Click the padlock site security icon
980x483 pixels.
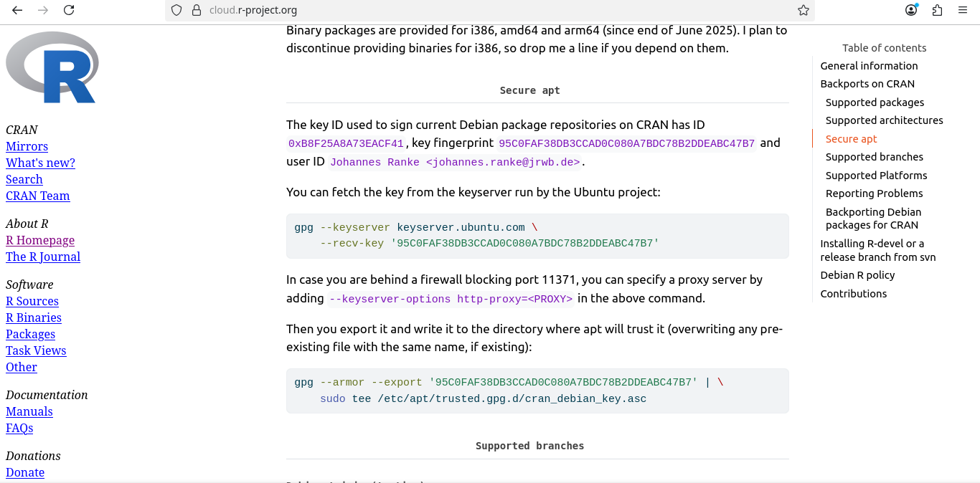coord(196,10)
